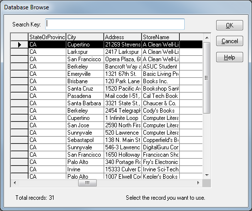Click the 'Total records: 31' status text
Image resolution: width=252 pixels, height=211 pixels.
(35, 198)
